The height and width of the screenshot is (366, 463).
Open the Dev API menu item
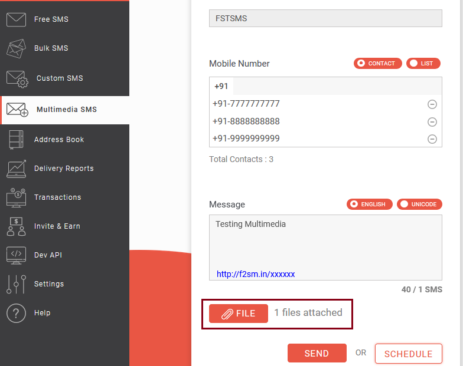(65, 255)
